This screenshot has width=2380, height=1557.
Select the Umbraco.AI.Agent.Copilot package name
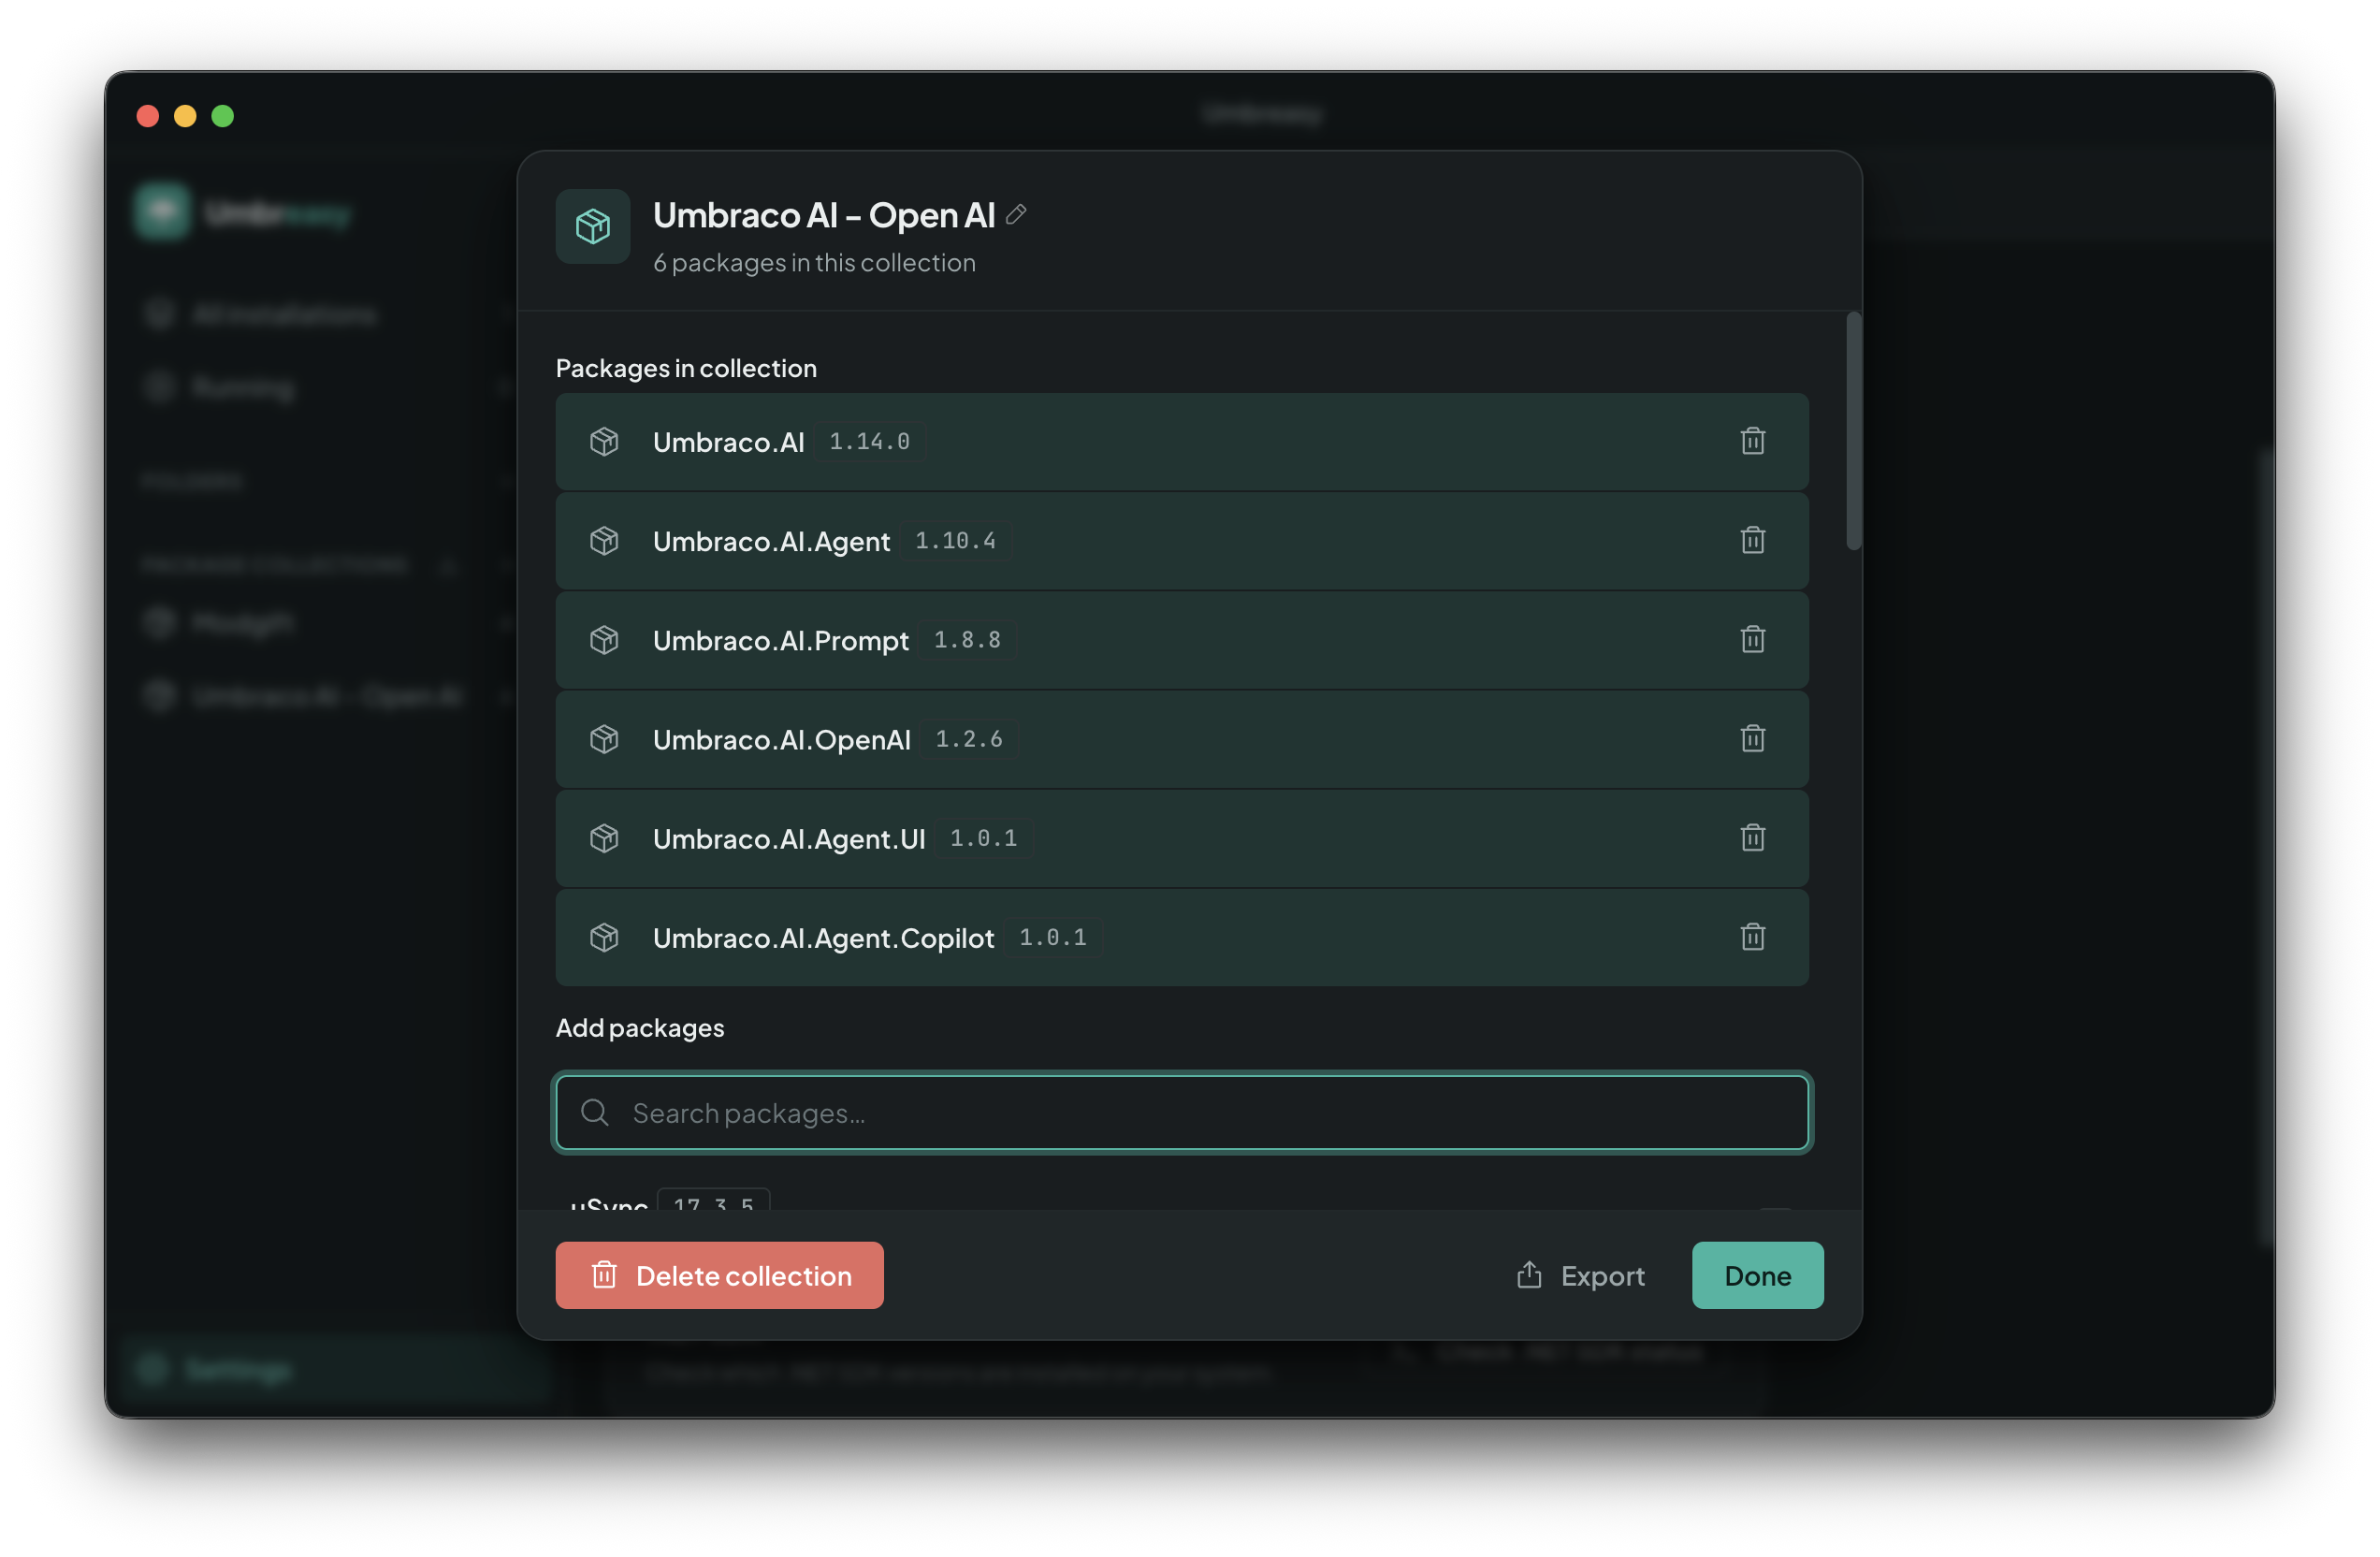(x=823, y=938)
